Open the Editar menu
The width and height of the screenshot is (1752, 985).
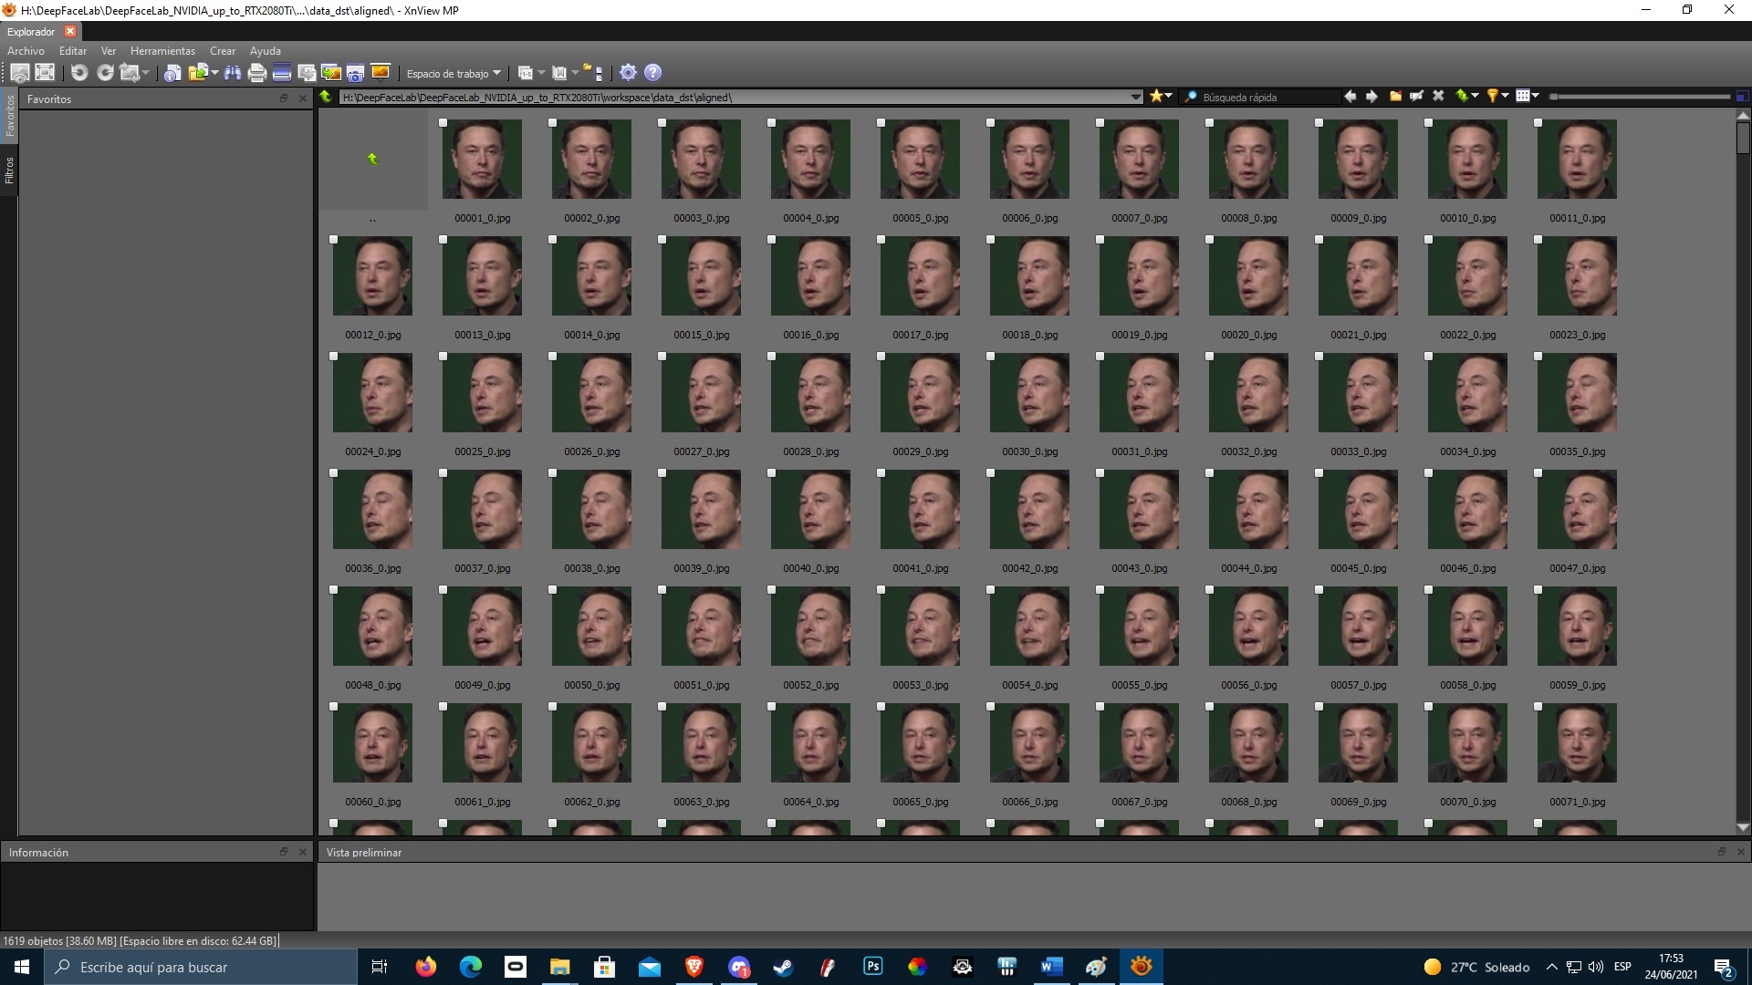click(73, 51)
